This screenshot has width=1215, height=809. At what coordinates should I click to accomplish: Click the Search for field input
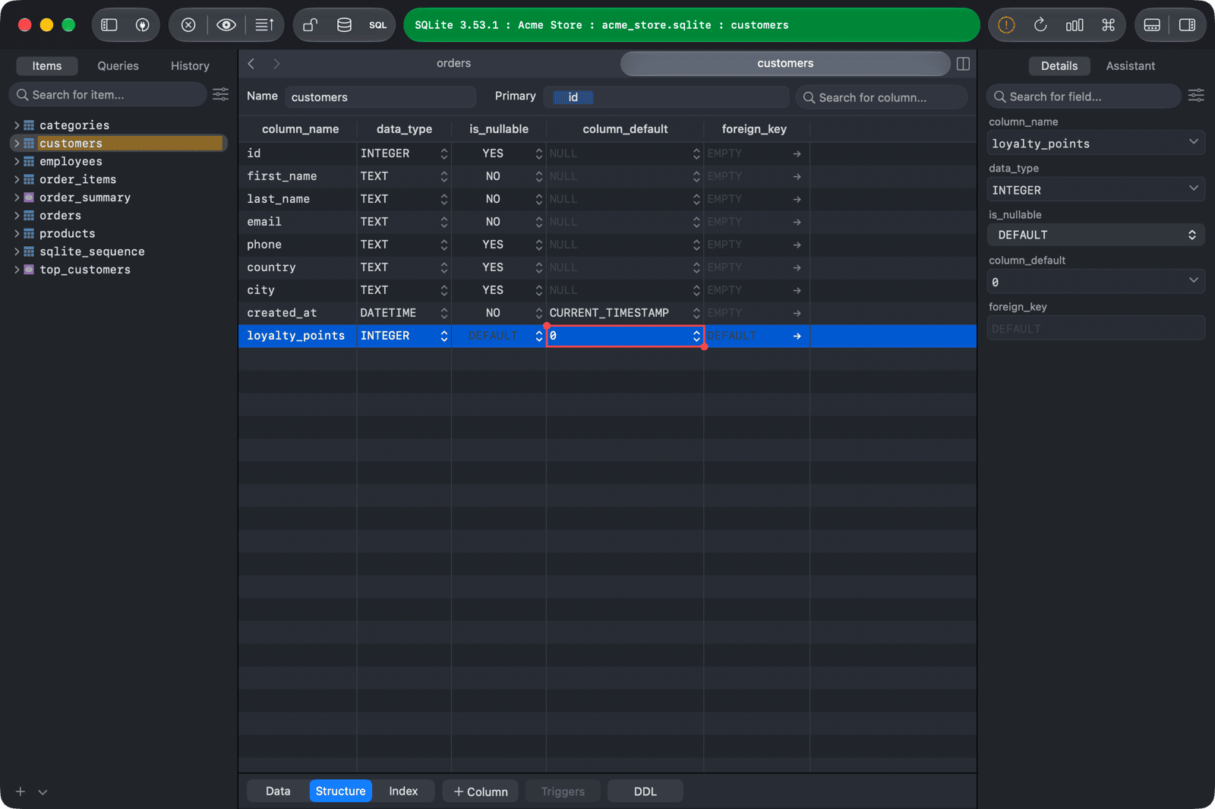[x=1084, y=96]
